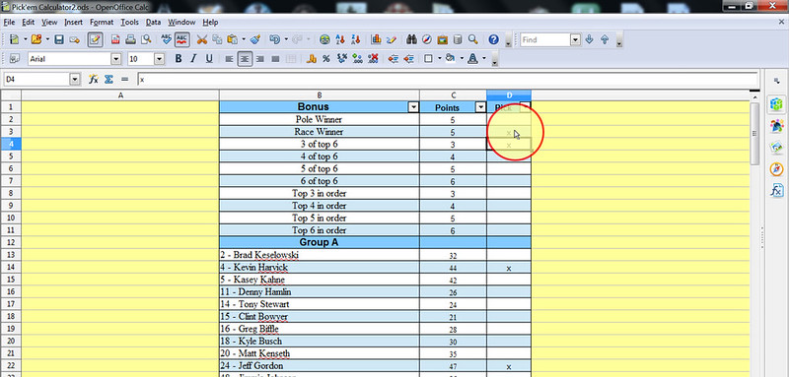The height and width of the screenshot is (377, 789).
Task: Toggle Bold formatting
Action: tap(179, 59)
